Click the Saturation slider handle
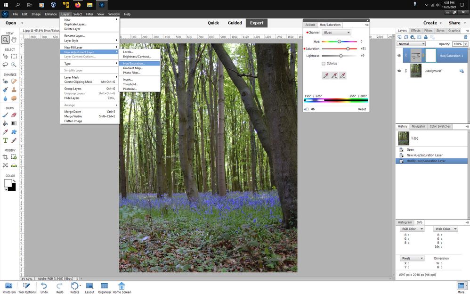This screenshot has width=470, height=294. pyautogui.click(x=348, y=49)
